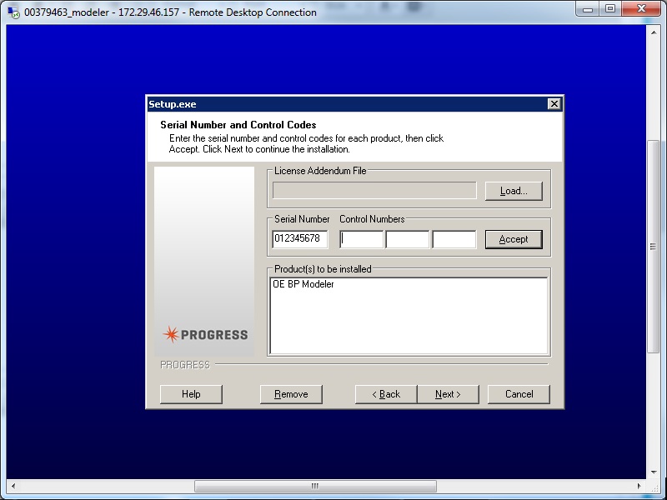Viewport: 667px width, 500px height.
Task: Click the Remote Desktop Connection title bar icon
Action: (13, 12)
